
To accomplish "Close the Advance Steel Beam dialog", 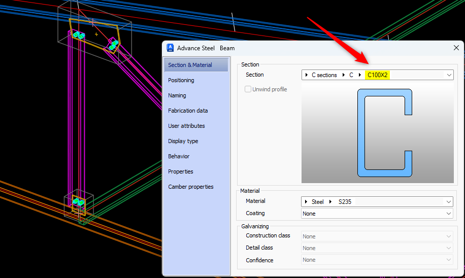I will pyautogui.click(x=456, y=48).
